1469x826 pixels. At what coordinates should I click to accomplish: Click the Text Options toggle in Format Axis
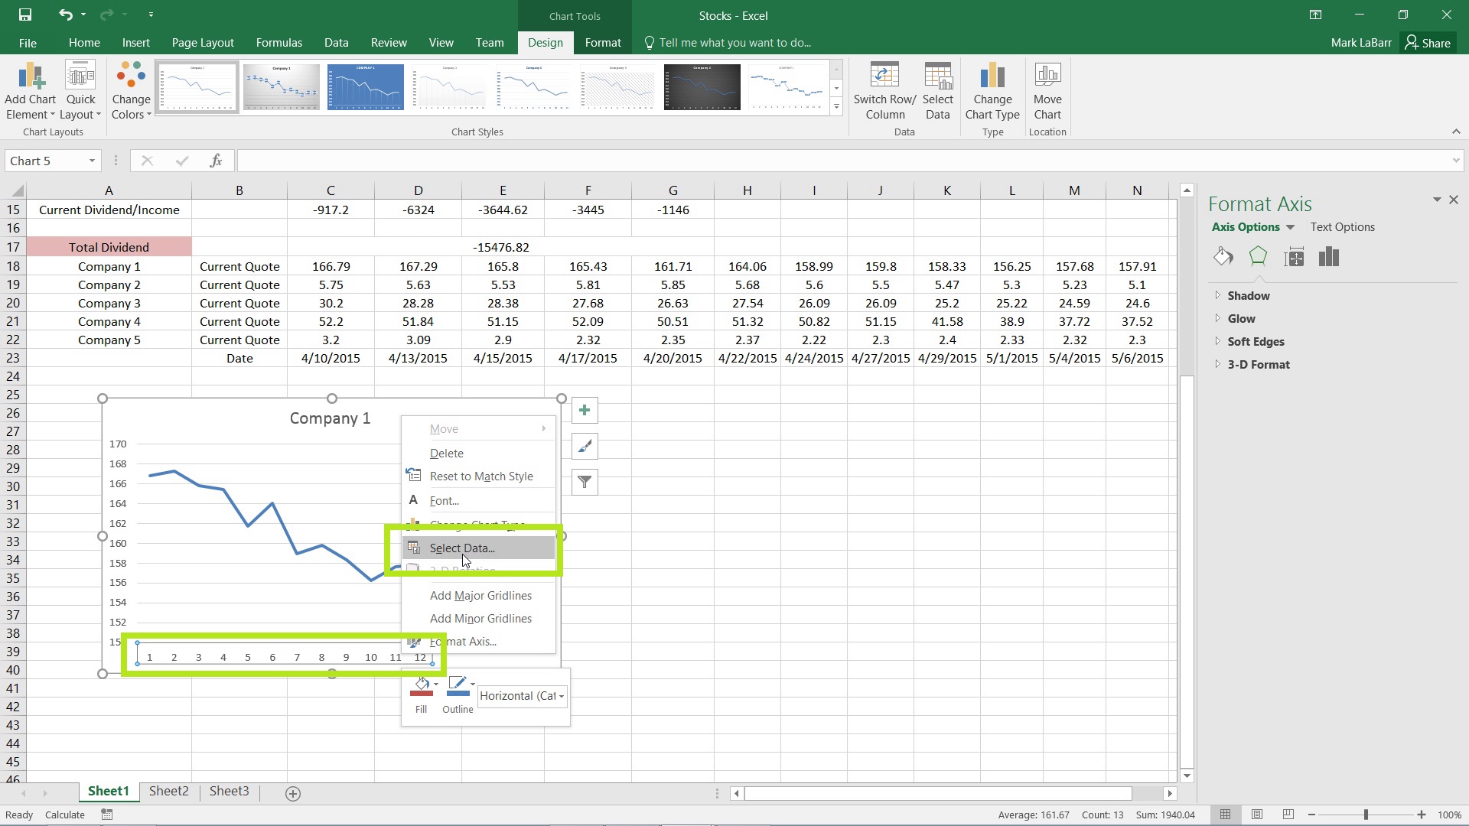(x=1342, y=226)
